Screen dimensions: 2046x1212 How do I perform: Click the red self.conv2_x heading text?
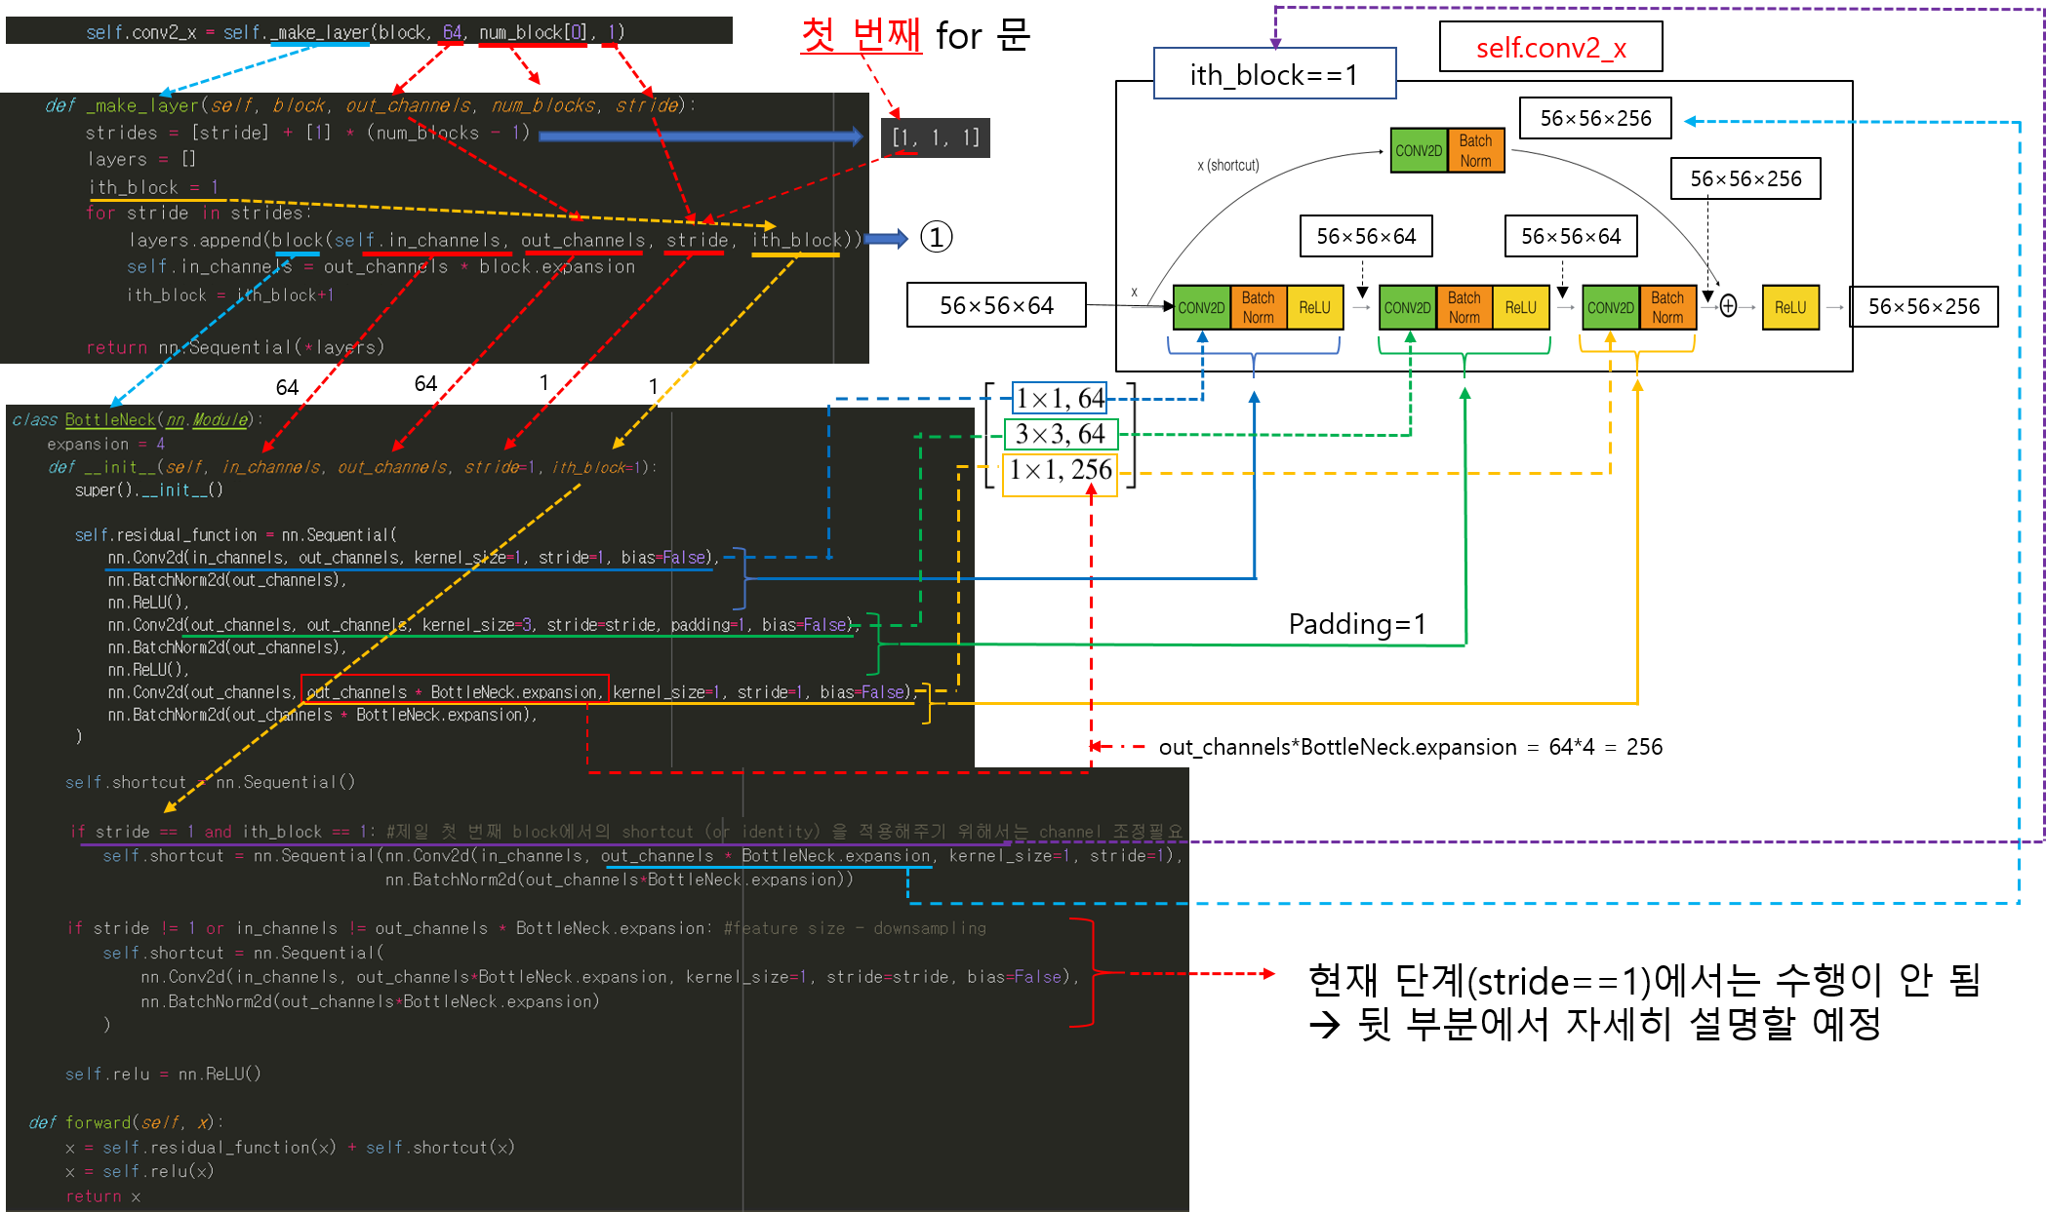tap(1550, 48)
